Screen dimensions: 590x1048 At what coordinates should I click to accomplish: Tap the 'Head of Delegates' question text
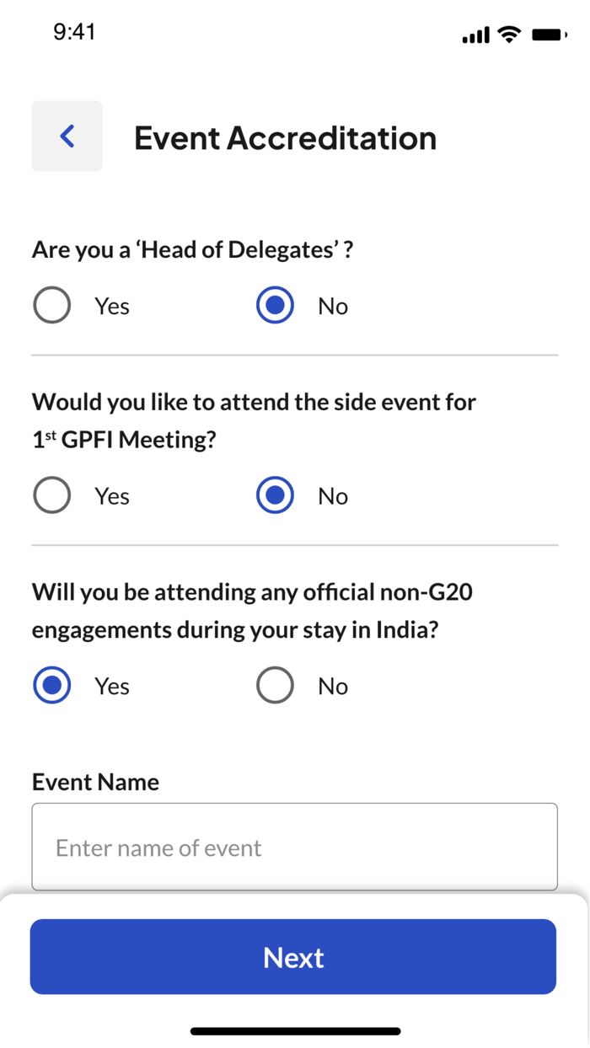pos(193,249)
